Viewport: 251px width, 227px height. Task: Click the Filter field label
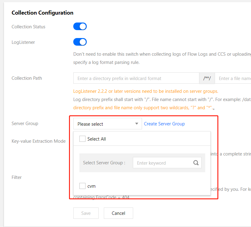coord(16,177)
